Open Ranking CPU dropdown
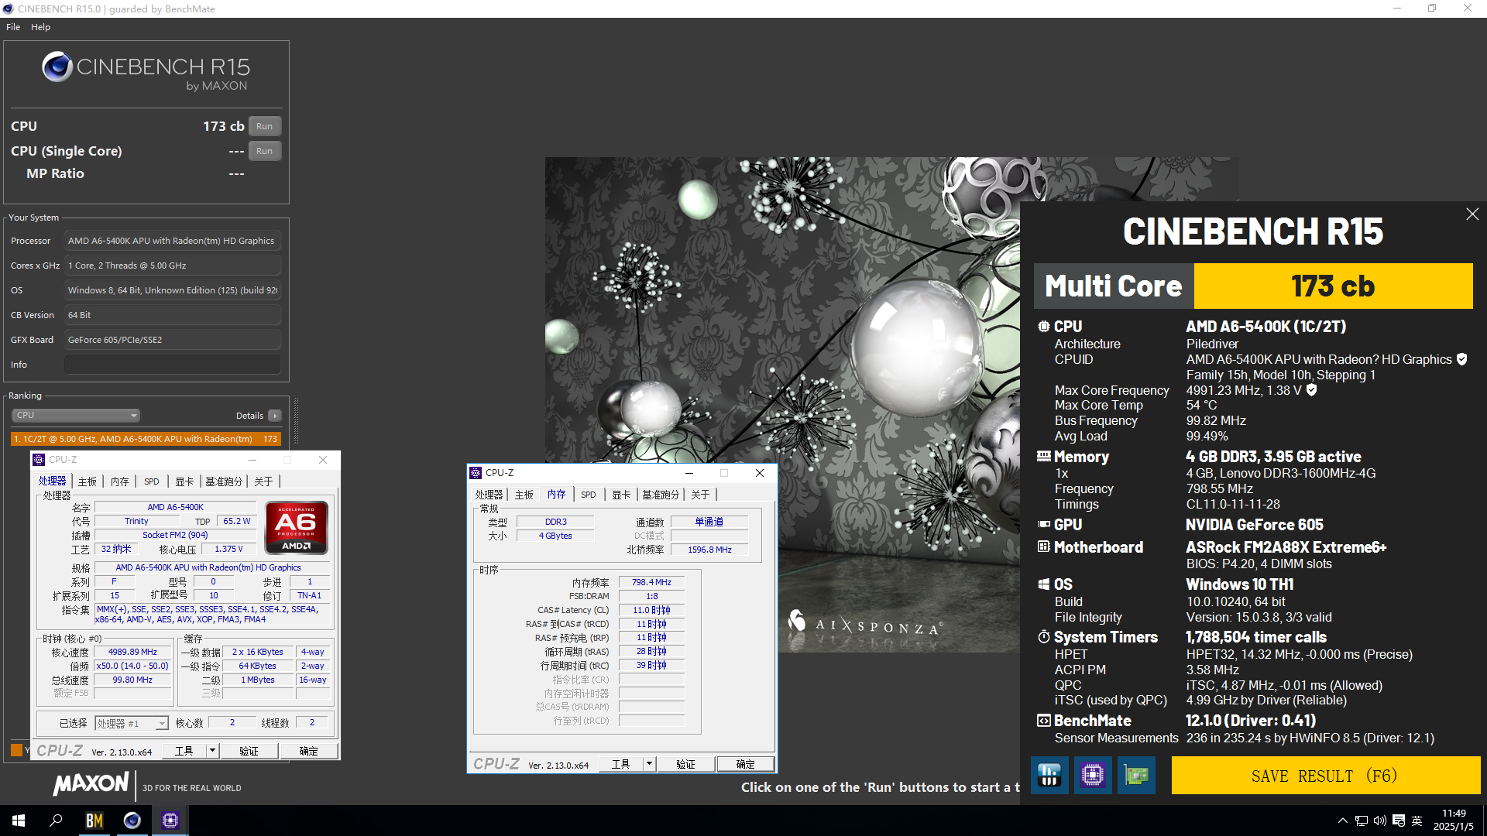 76,416
